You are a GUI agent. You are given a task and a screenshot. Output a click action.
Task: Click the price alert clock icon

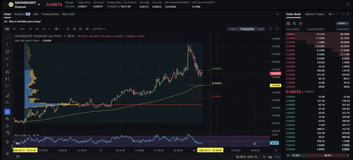coord(74,29)
